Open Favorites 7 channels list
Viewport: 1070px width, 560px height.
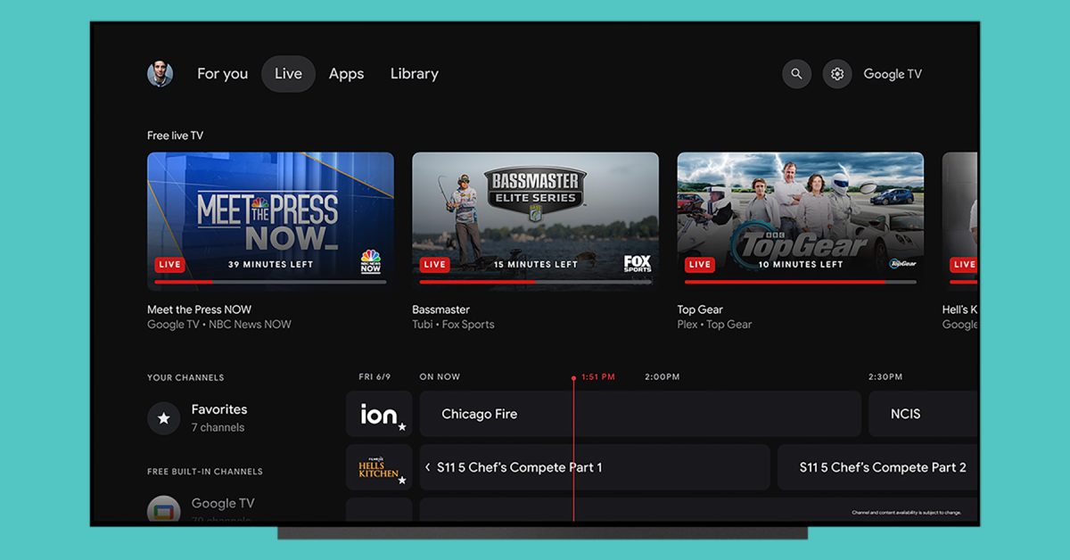(x=198, y=417)
